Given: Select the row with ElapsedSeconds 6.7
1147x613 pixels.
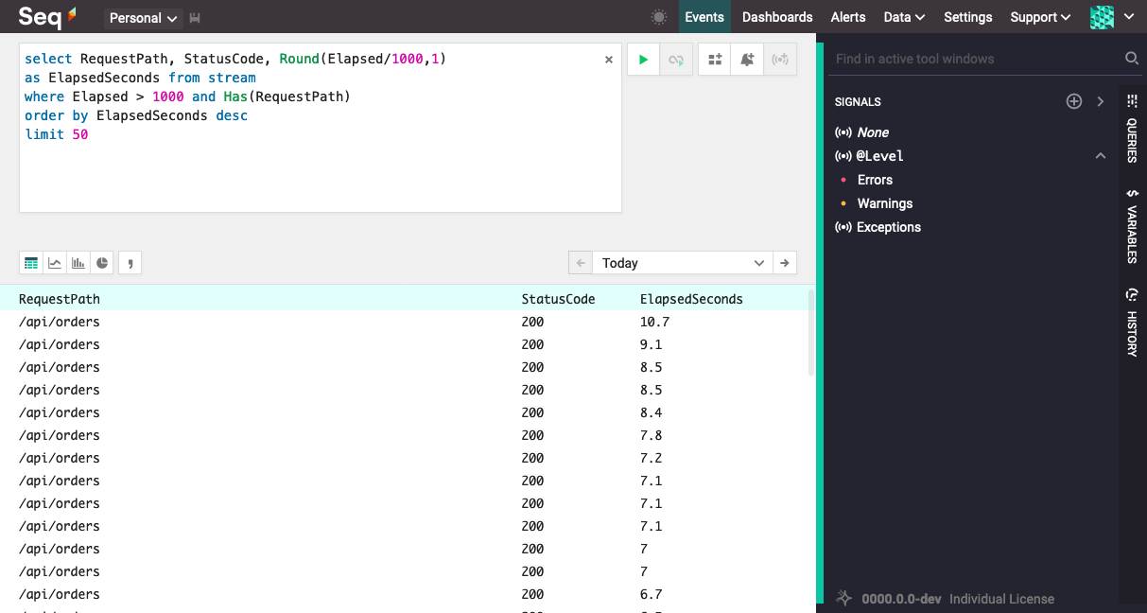Looking at the screenshot, I should pos(404,594).
